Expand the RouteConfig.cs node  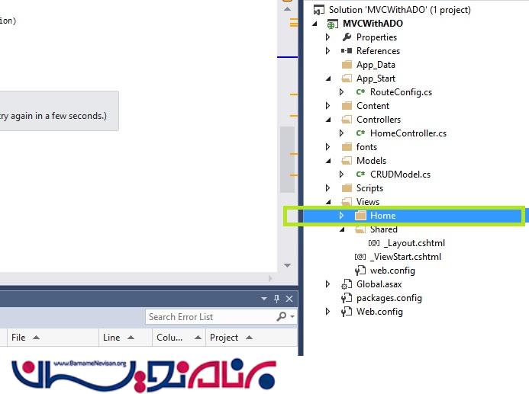pos(341,92)
